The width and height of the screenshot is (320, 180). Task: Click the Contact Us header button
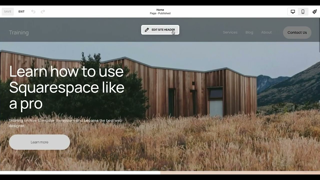tap(297, 32)
